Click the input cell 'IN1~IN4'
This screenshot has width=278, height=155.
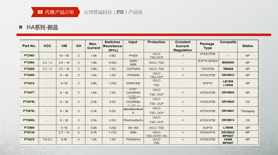133,128
